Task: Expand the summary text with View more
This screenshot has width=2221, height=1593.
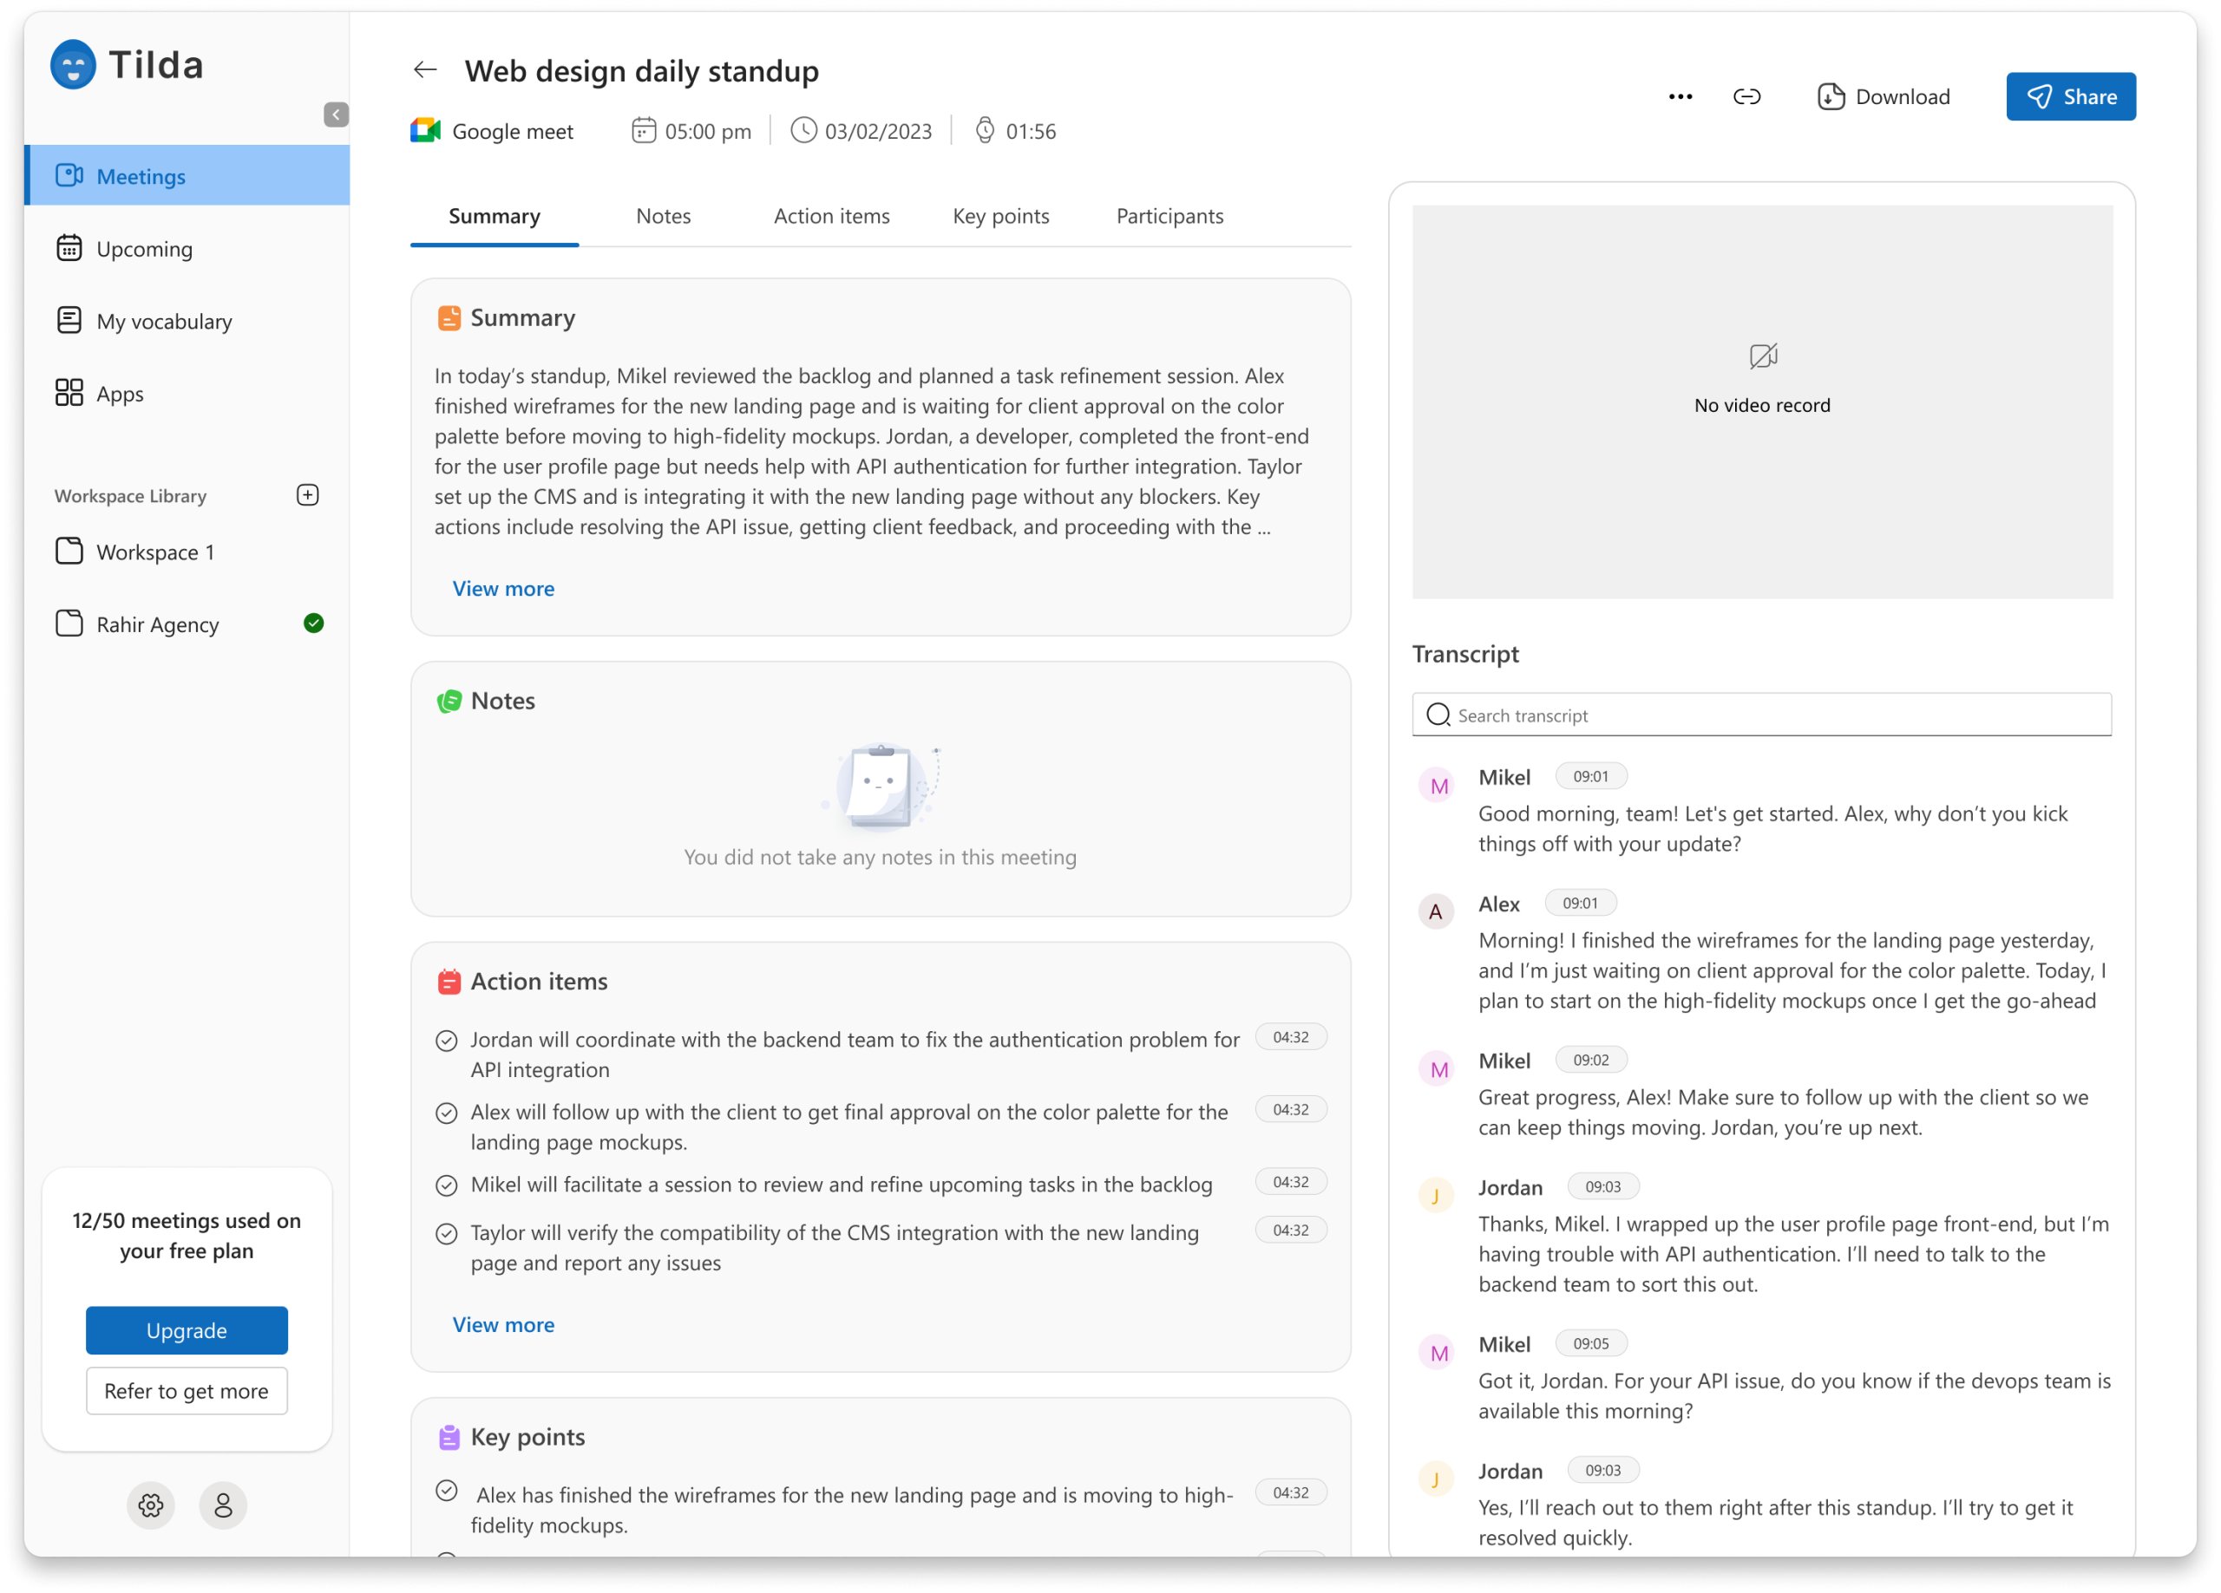Action: coord(503,589)
